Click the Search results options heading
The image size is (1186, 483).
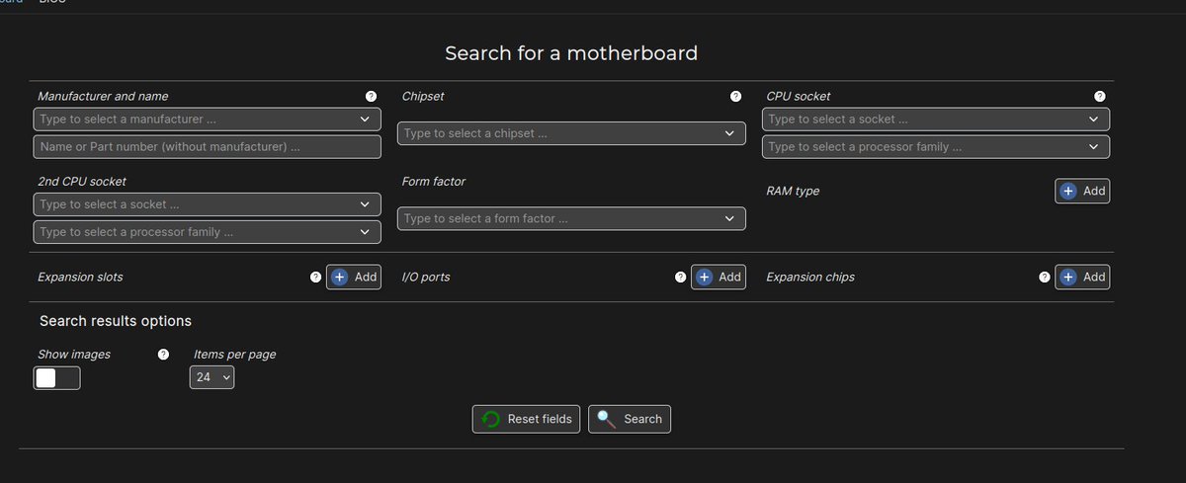pyautogui.click(x=116, y=321)
